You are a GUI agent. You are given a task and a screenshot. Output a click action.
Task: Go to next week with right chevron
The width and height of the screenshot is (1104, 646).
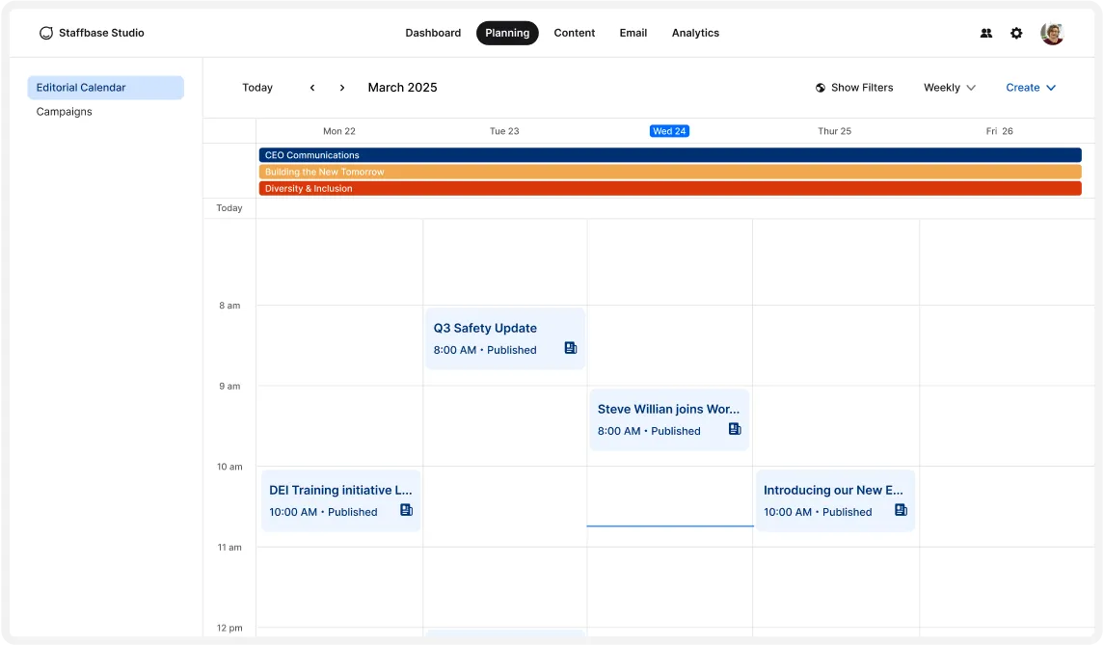coord(342,87)
